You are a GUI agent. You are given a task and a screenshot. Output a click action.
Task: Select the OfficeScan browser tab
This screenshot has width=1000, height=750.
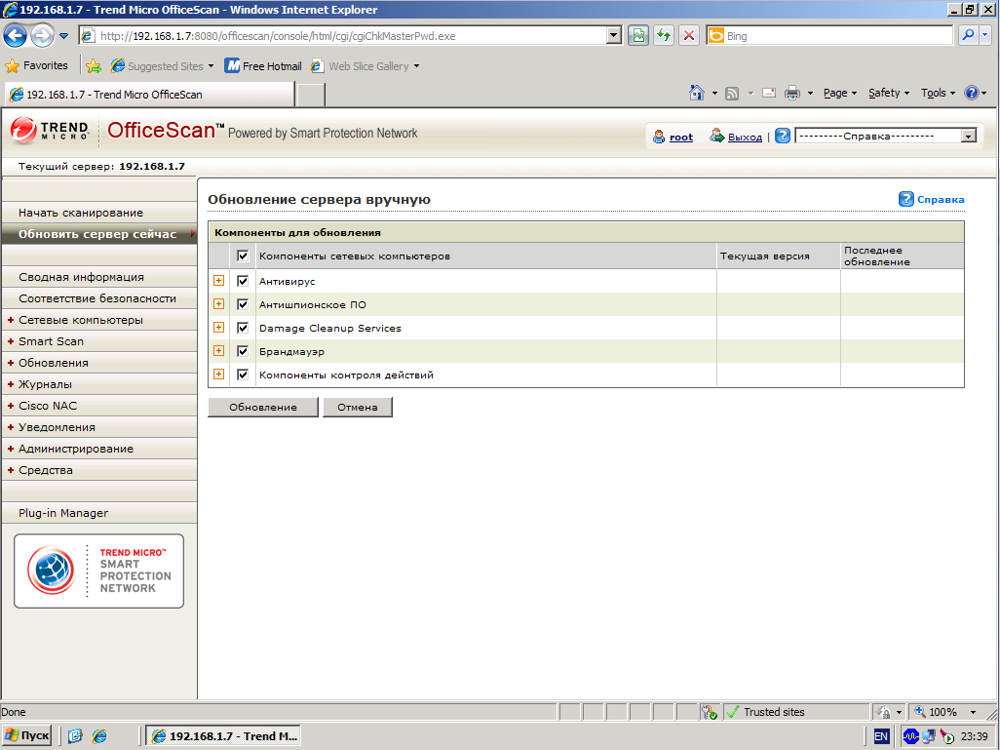[x=150, y=95]
